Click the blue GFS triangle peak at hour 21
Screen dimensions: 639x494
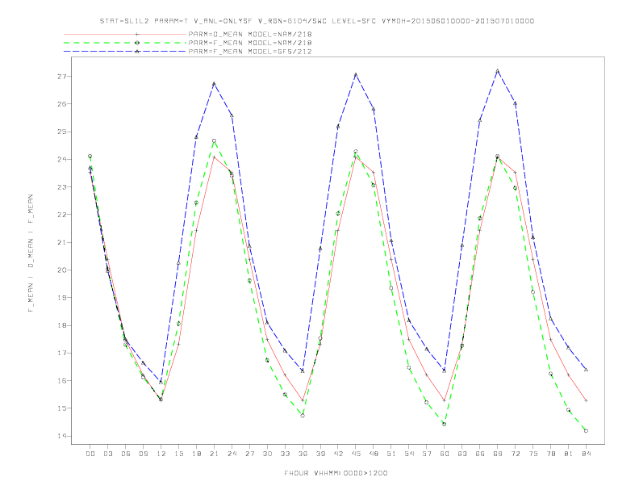pyautogui.click(x=214, y=84)
